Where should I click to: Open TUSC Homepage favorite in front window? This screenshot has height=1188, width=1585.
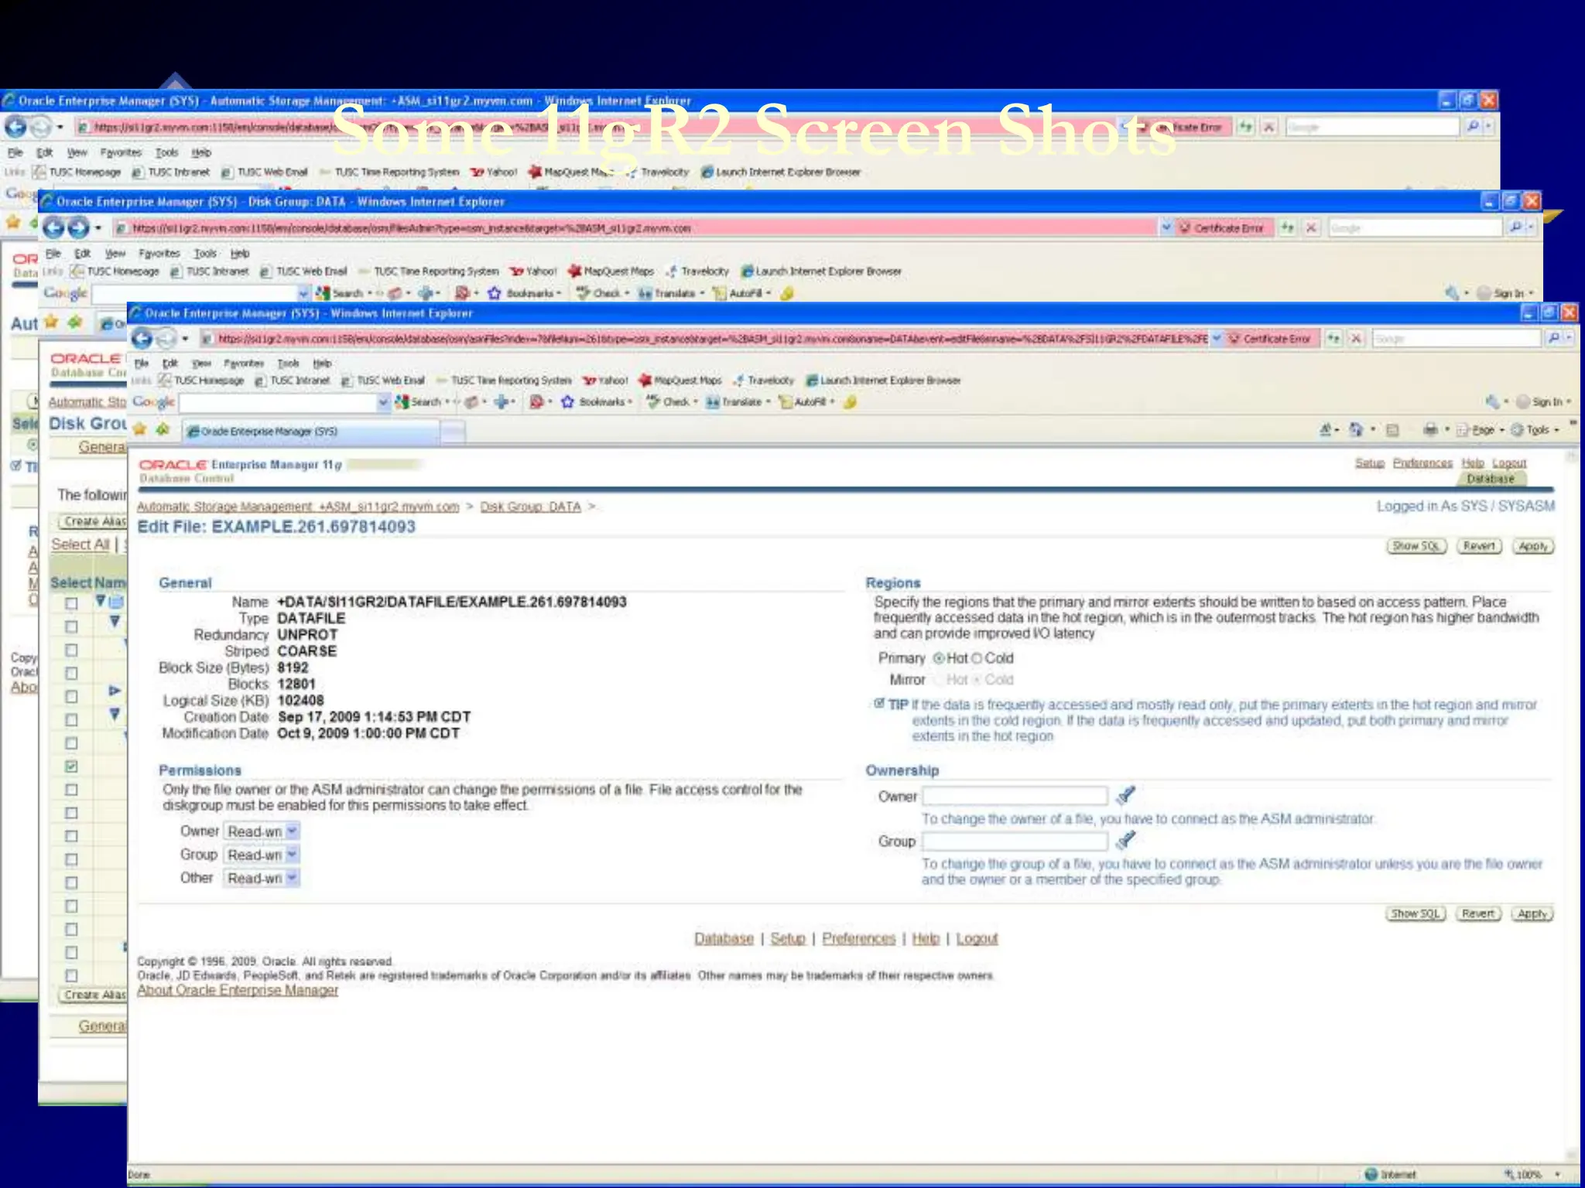coord(200,381)
